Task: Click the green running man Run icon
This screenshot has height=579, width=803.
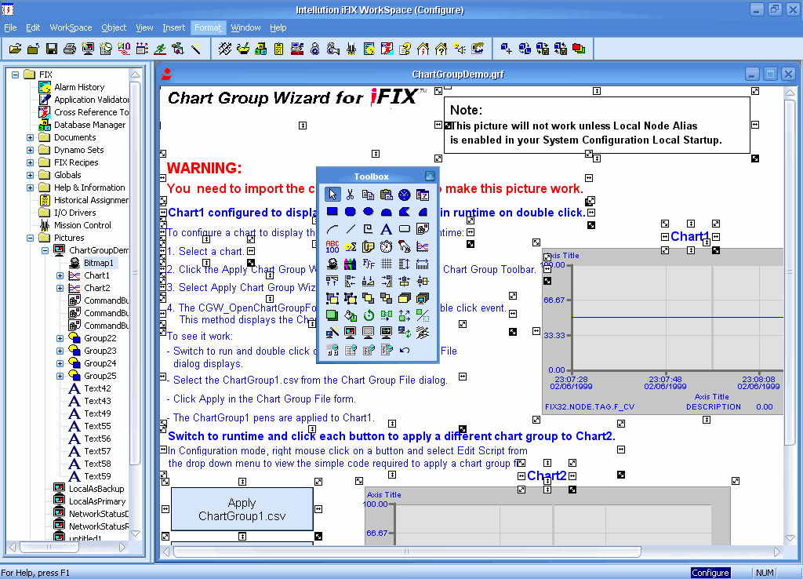Action: (160, 49)
